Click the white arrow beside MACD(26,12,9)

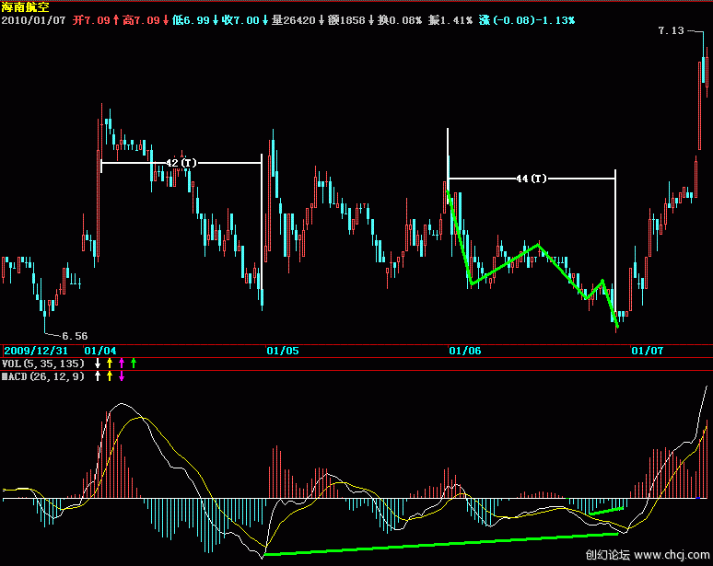pos(98,376)
